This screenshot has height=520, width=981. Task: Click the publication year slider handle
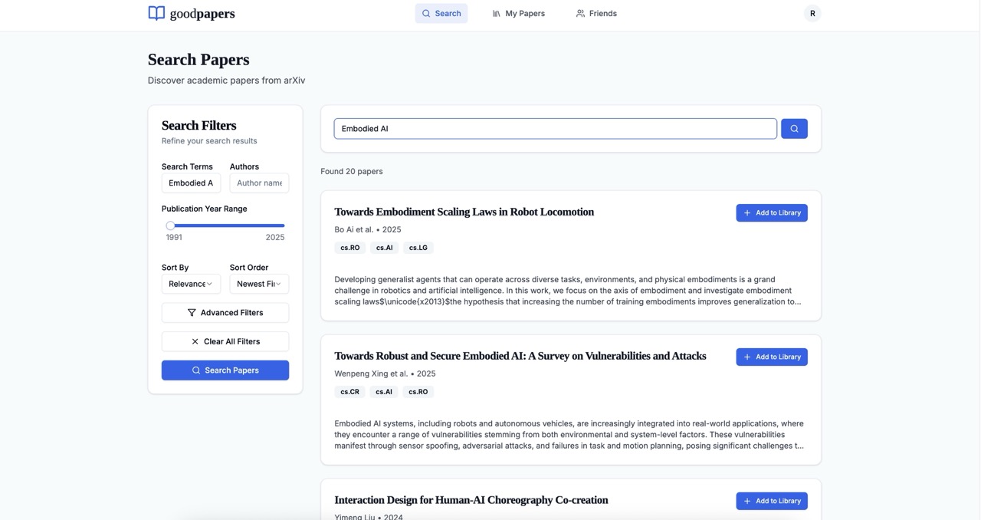[170, 225]
